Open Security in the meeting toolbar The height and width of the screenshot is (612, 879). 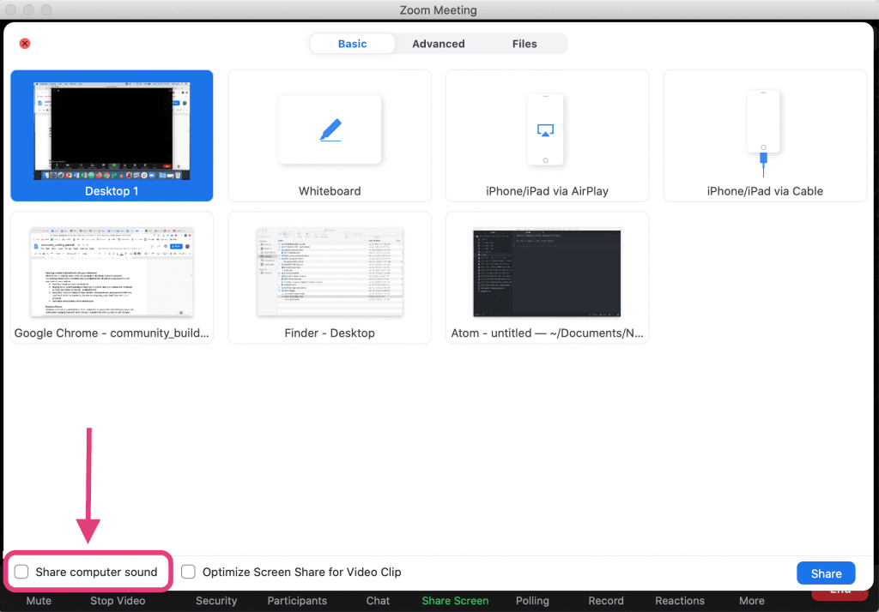pyautogui.click(x=216, y=600)
